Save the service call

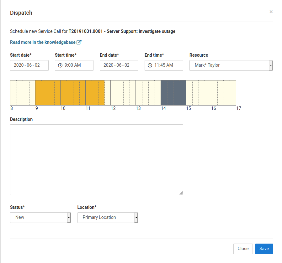click(x=264, y=249)
